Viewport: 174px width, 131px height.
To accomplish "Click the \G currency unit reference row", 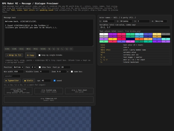I will (x=135, y=55).
